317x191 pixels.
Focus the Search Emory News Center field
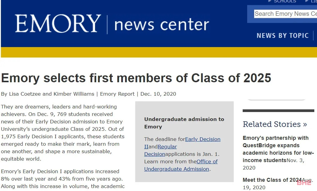coord(285,14)
